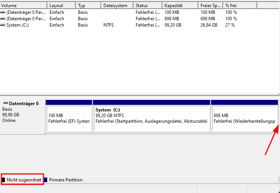Click the 26,84 GB free space cell
This screenshot has height=193, width=280.
pos(209,25)
